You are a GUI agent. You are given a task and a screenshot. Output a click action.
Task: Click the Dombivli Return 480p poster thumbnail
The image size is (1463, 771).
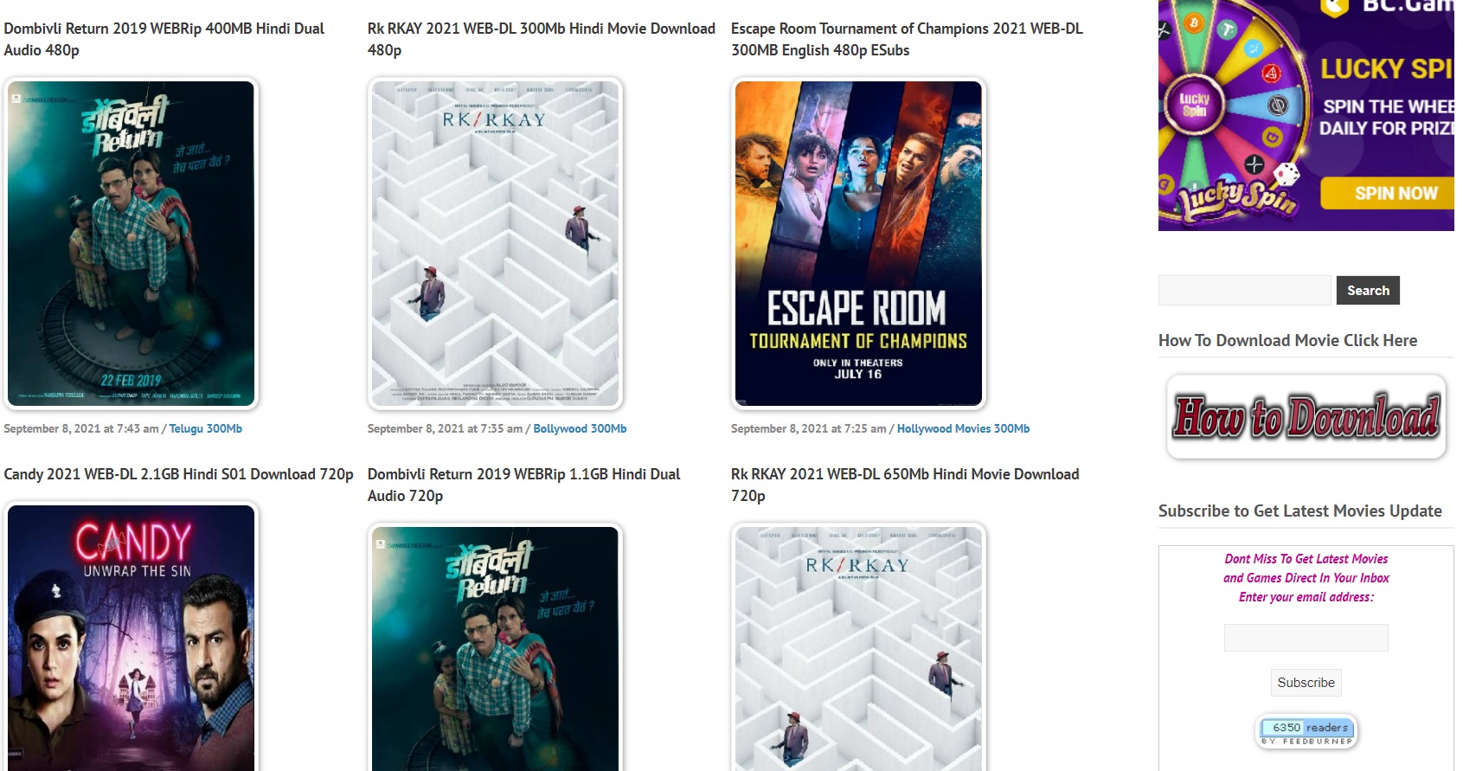132,243
